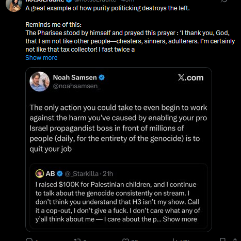Open AB's small circular avatar
241x241 pixels.
[40, 173]
